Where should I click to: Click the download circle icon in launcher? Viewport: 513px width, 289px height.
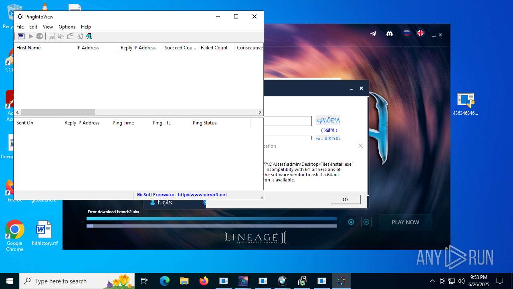pos(351,222)
